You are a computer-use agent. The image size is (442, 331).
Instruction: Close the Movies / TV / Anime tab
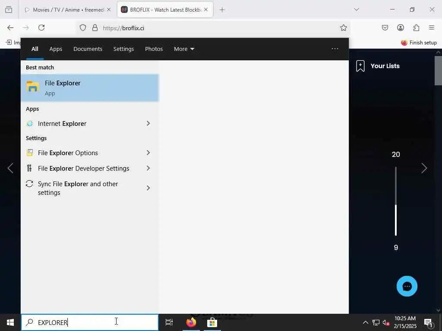pos(109,10)
